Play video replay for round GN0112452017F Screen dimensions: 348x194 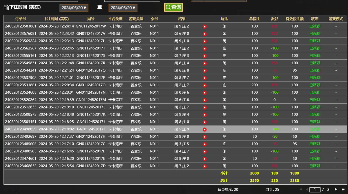205,152
